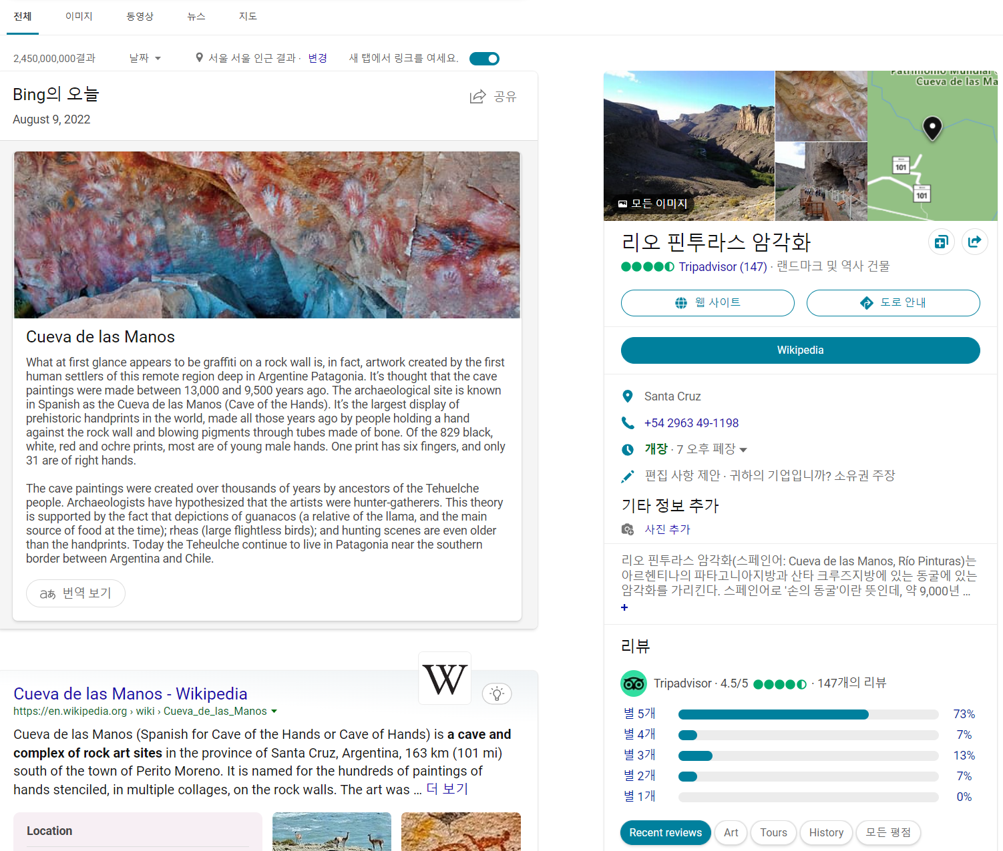Click the teal Wikipedia button

[x=801, y=350]
